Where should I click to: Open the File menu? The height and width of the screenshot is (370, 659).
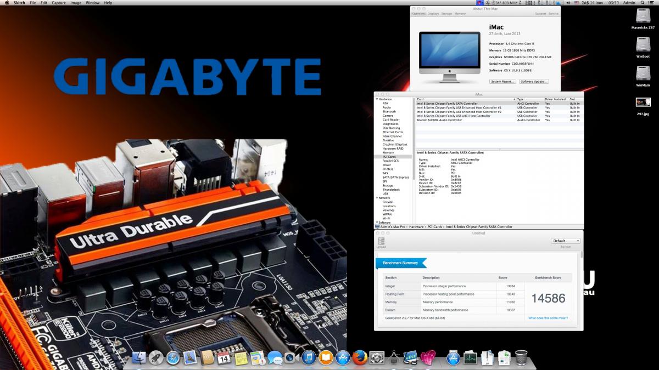tap(33, 3)
